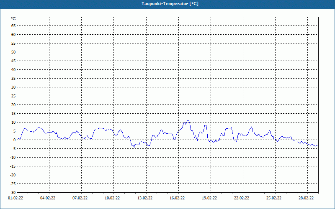Click the °C unit label on the y-axis

click(x=13, y=19)
